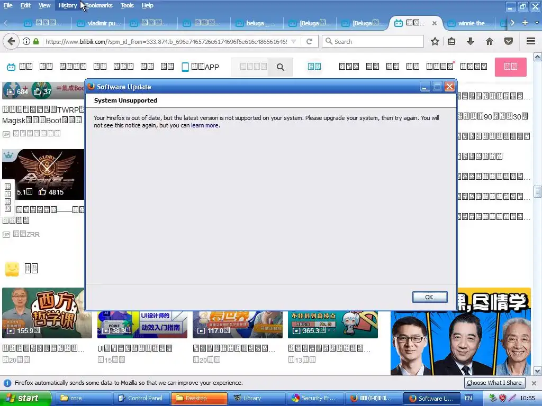Click the bilibili logo icon in header

coord(11,67)
